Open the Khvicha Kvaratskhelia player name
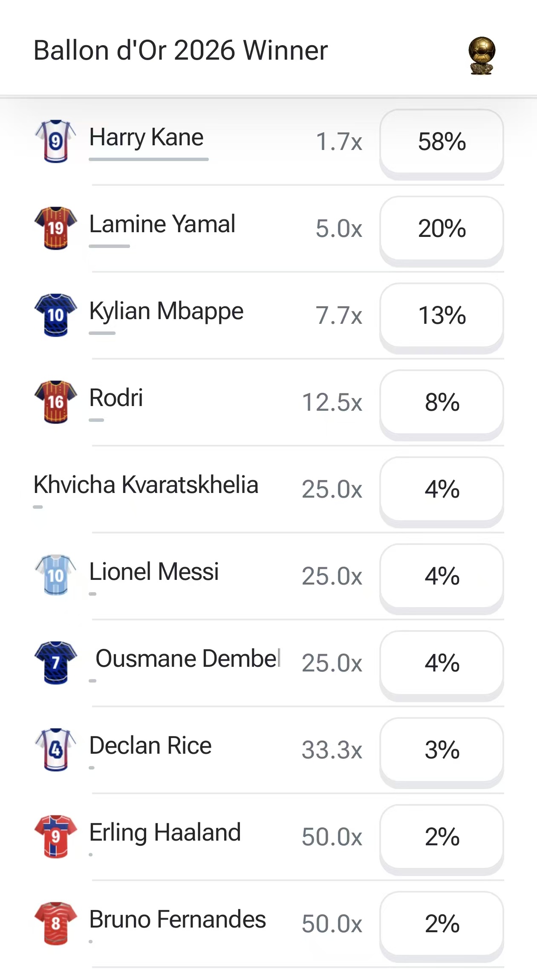 (146, 485)
